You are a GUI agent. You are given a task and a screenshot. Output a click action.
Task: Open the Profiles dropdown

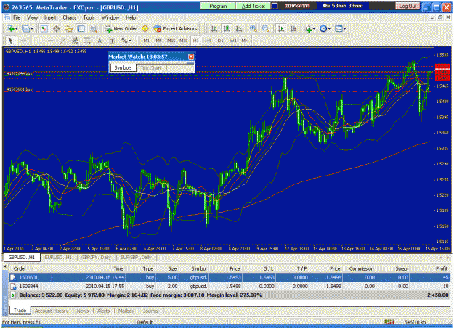coord(28,28)
